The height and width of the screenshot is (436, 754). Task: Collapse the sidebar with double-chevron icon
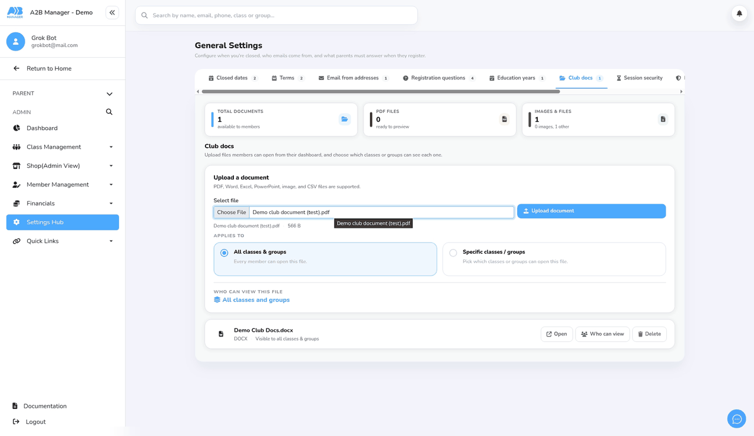pyautogui.click(x=112, y=12)
